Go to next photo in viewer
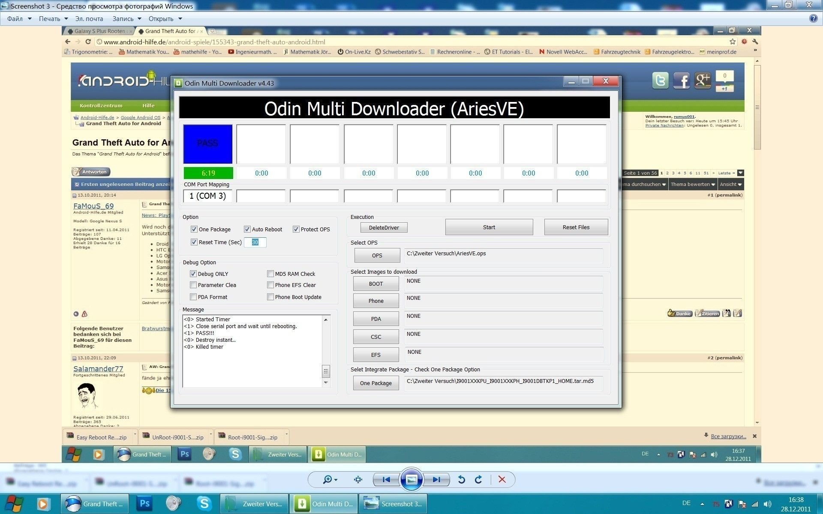The image size is (823, 514). click(437, 480)
